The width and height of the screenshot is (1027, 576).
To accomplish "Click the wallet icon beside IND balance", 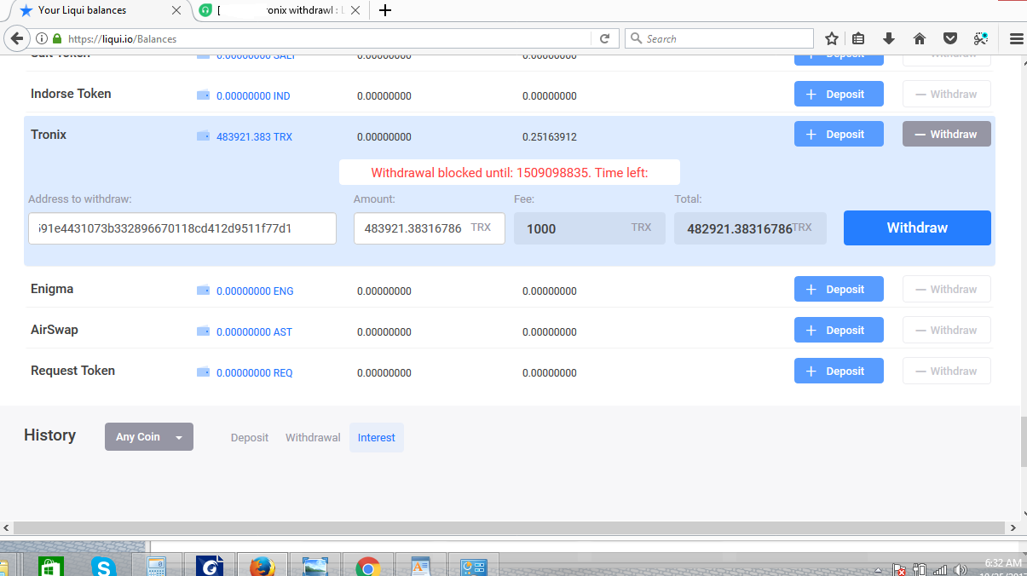I will point(204,95).
